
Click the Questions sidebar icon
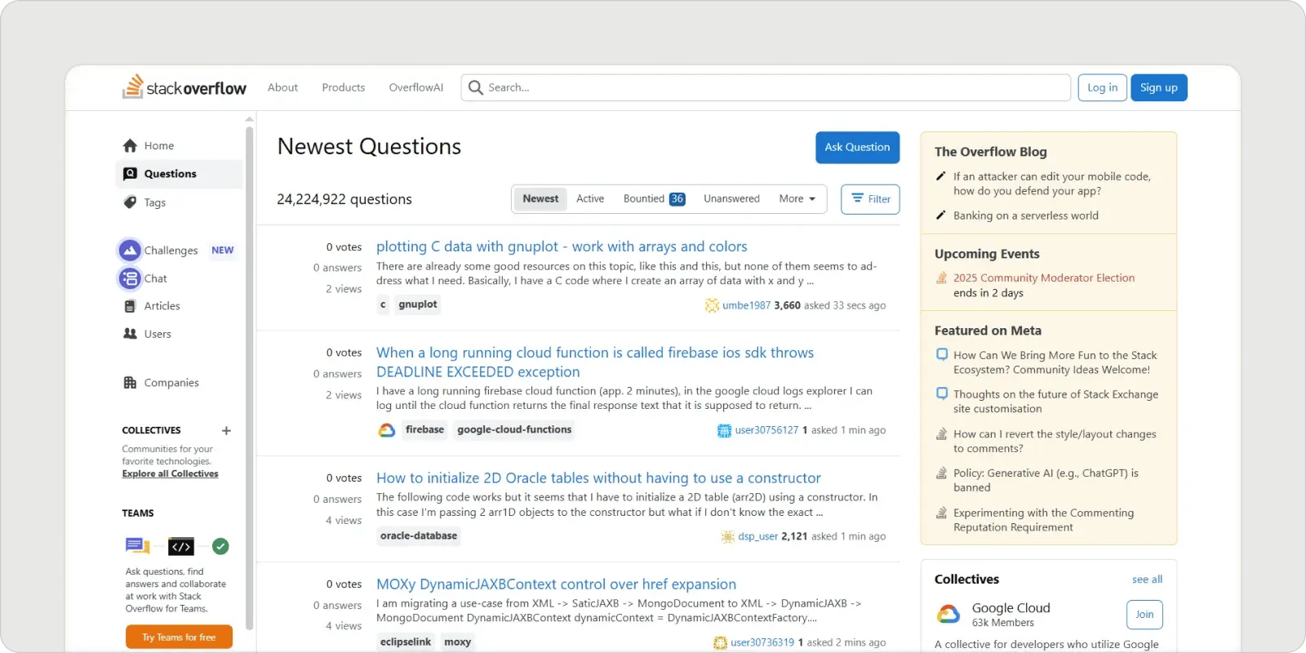tap(130, 173)
